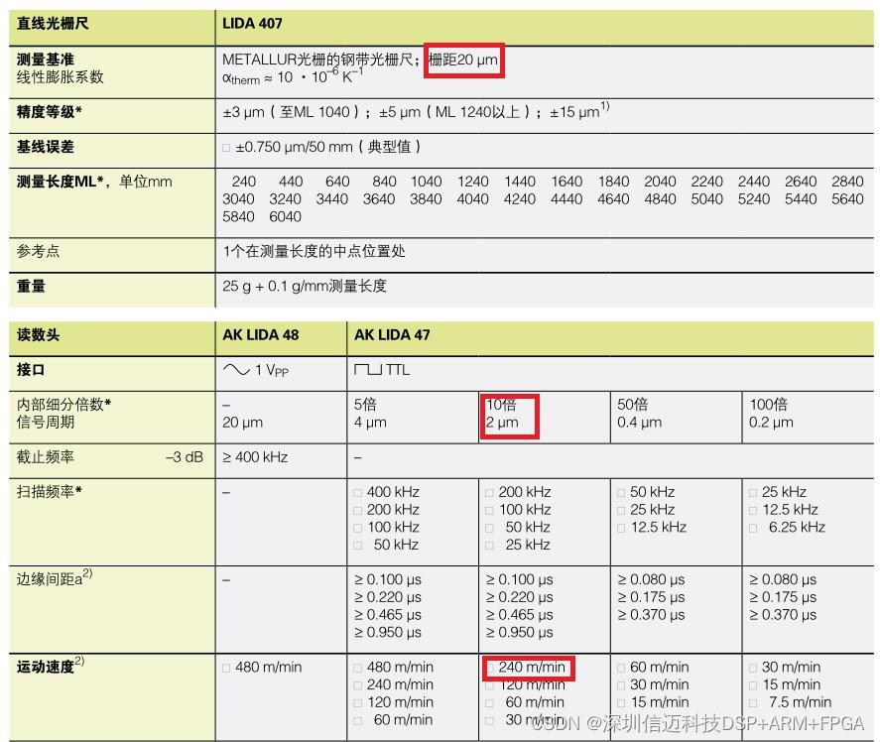Select the 运动速度 row label

[x=46, y=668]
